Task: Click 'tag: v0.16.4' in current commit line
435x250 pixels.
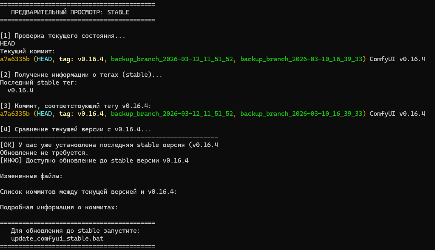Action: tap(81, 59)
